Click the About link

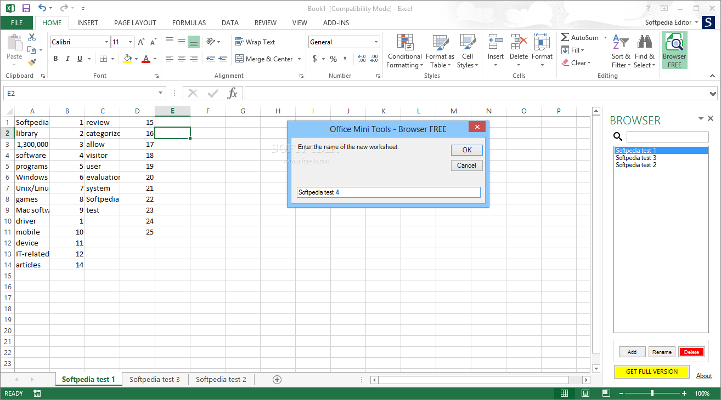(x=704, y=376)
